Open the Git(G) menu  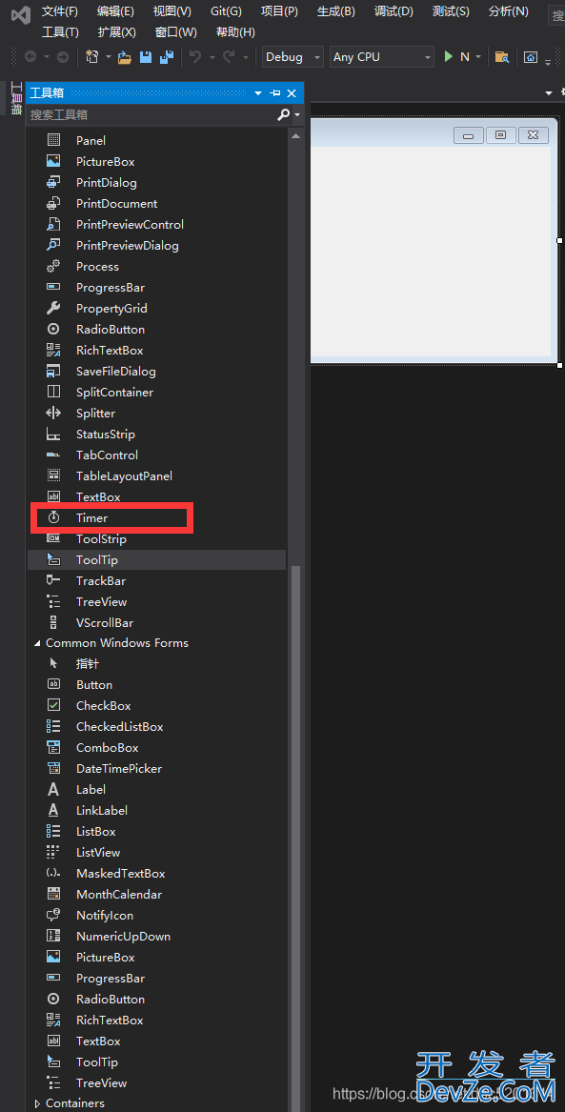pos(226,11)
